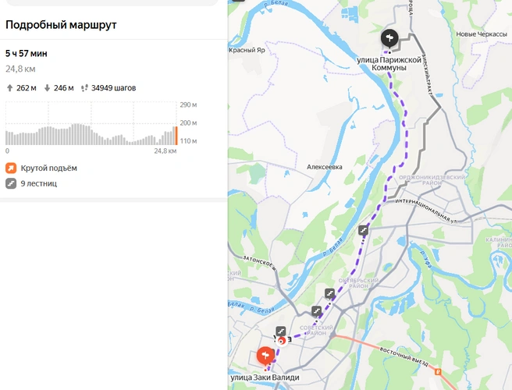The width and height of the screenshot is (512, 390).
Task: Click the улица Парижской Коммуны map label
Action: pos(389,64)
